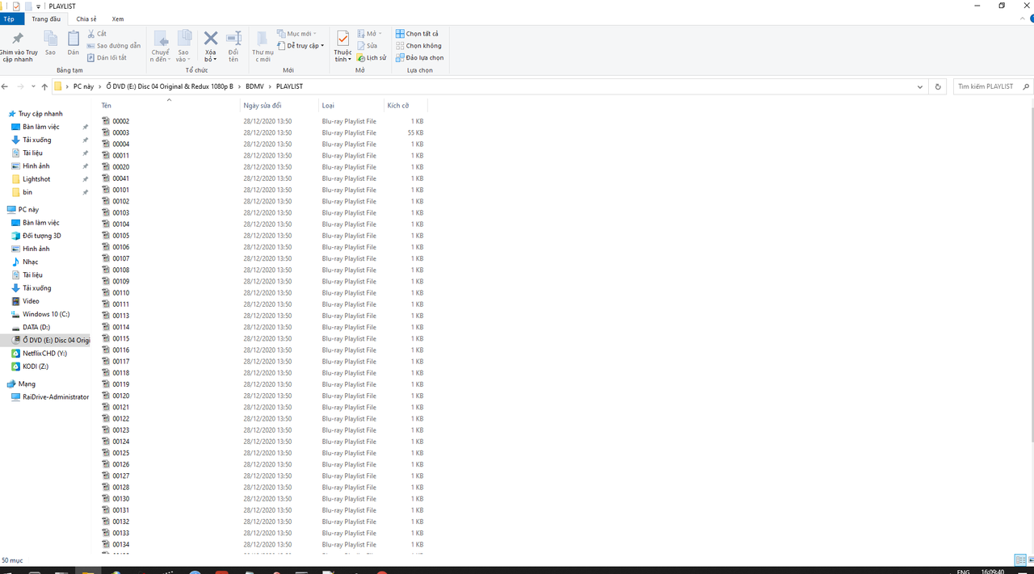Open Nhạc folder in sidebar
The height and width of the screenshot is (574, 1034).
[30, 262]
